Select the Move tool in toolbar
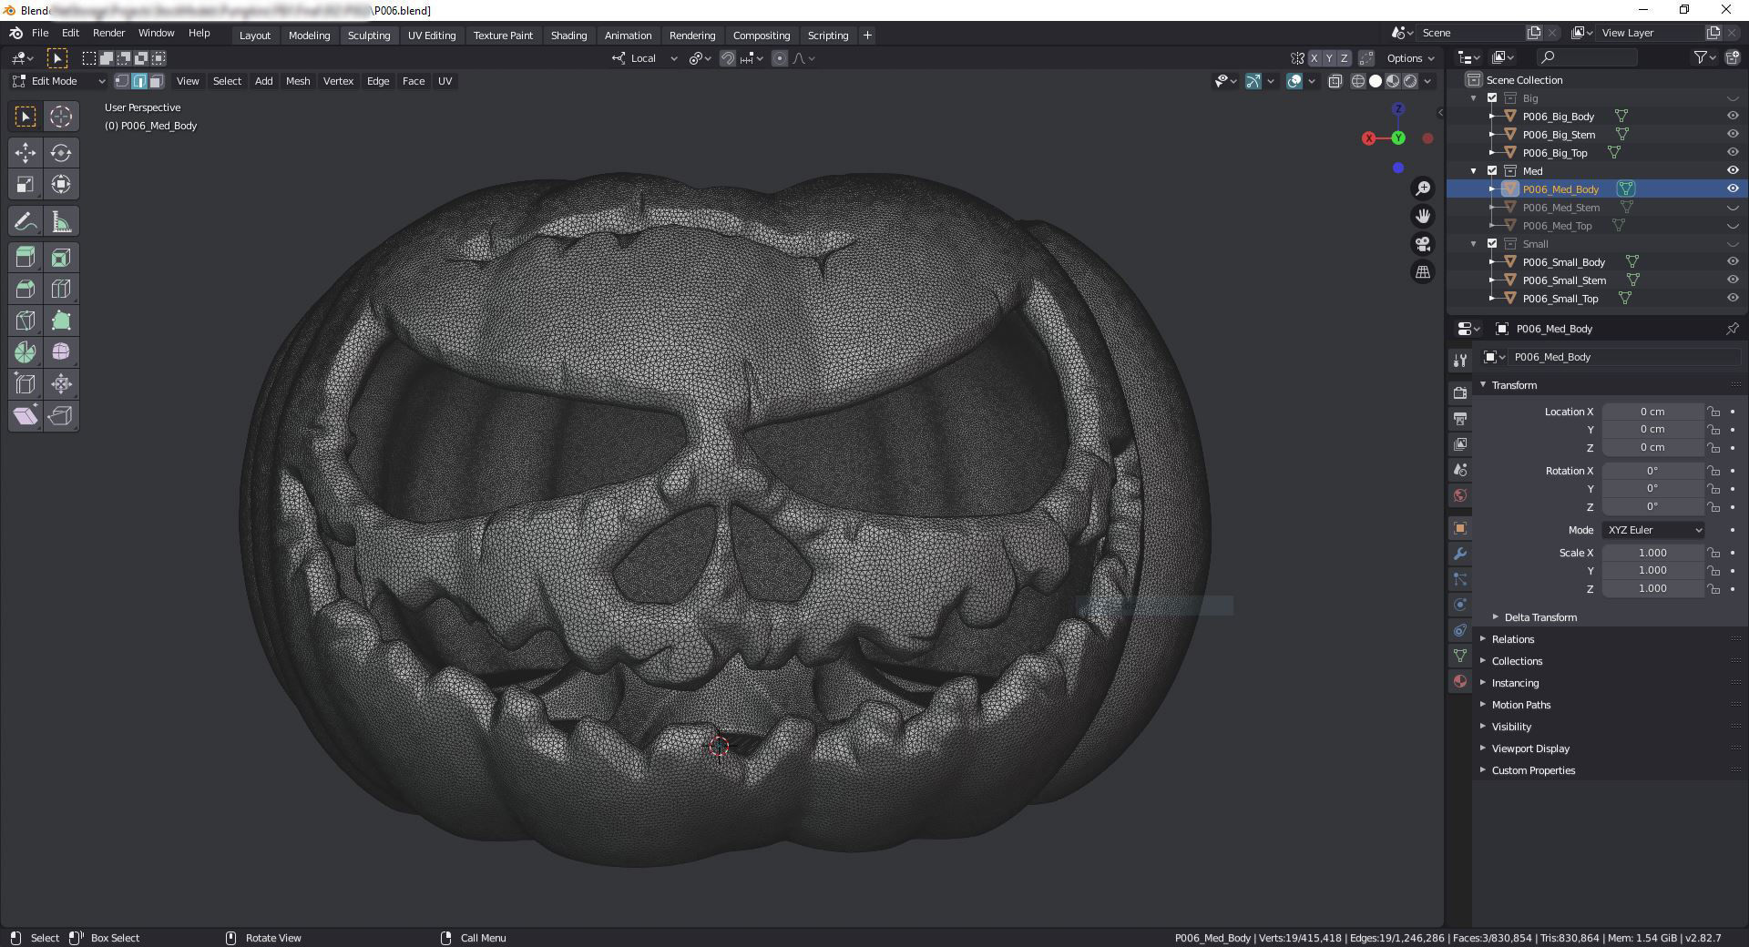The height and width of the screenshot is (947, 1749). (26, 153)
